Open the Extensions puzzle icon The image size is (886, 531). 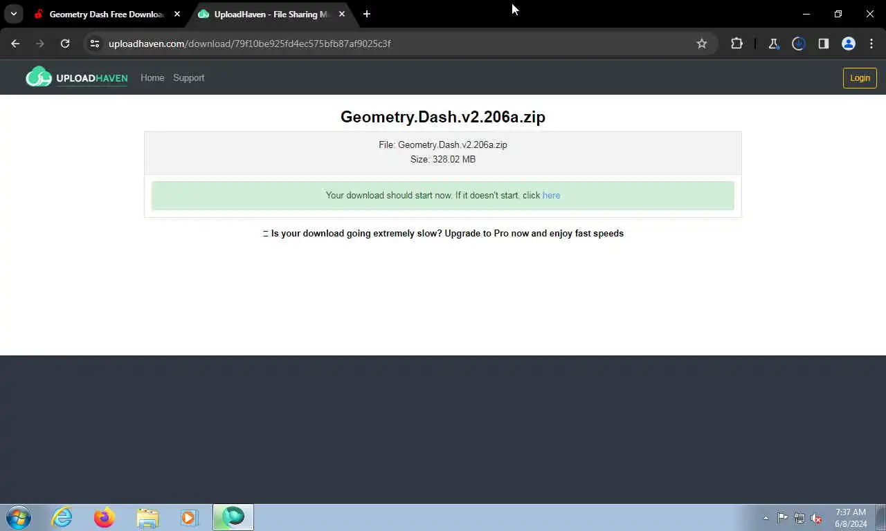(736, 44)
